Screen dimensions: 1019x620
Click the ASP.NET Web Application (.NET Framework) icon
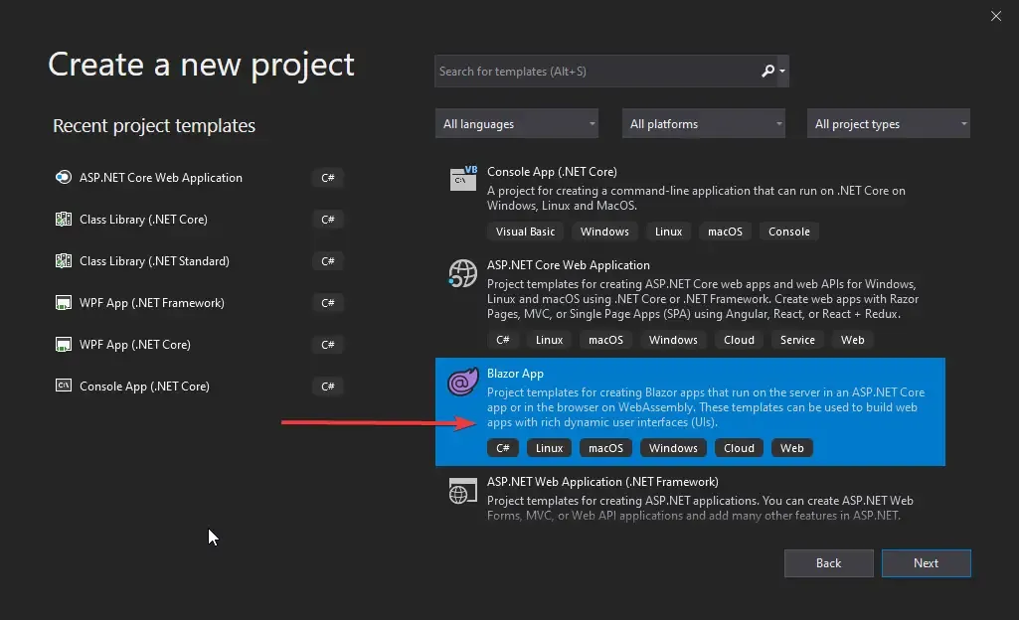(462, 489)
